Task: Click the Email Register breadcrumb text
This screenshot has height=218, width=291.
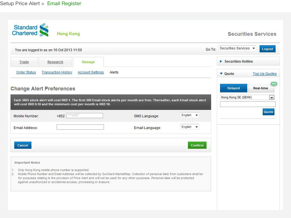Action: point(64,3)
